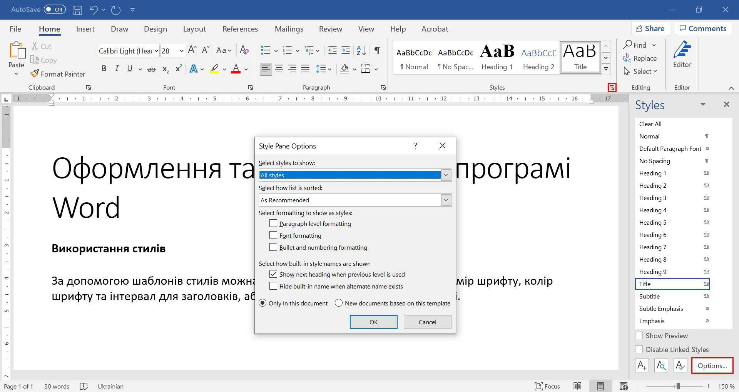Show paragraph marks with Show/Hide button
The image size is (739, 392).
coord(377,50)
